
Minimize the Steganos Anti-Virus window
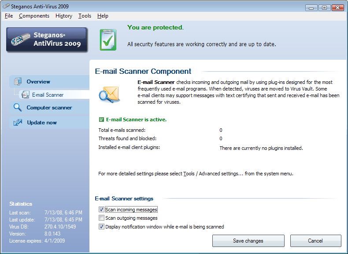point(311,8)
